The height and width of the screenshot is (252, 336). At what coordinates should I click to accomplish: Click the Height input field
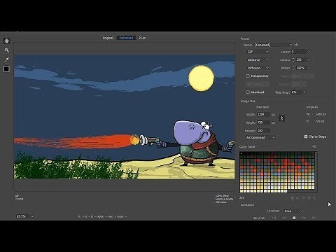pyautogui.click(x=263, y=122)
